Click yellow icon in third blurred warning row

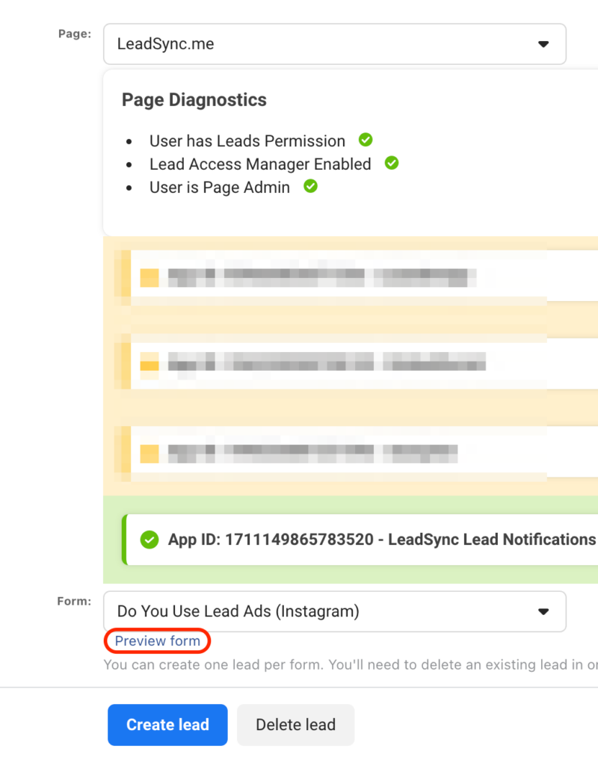tap(149, 453)
